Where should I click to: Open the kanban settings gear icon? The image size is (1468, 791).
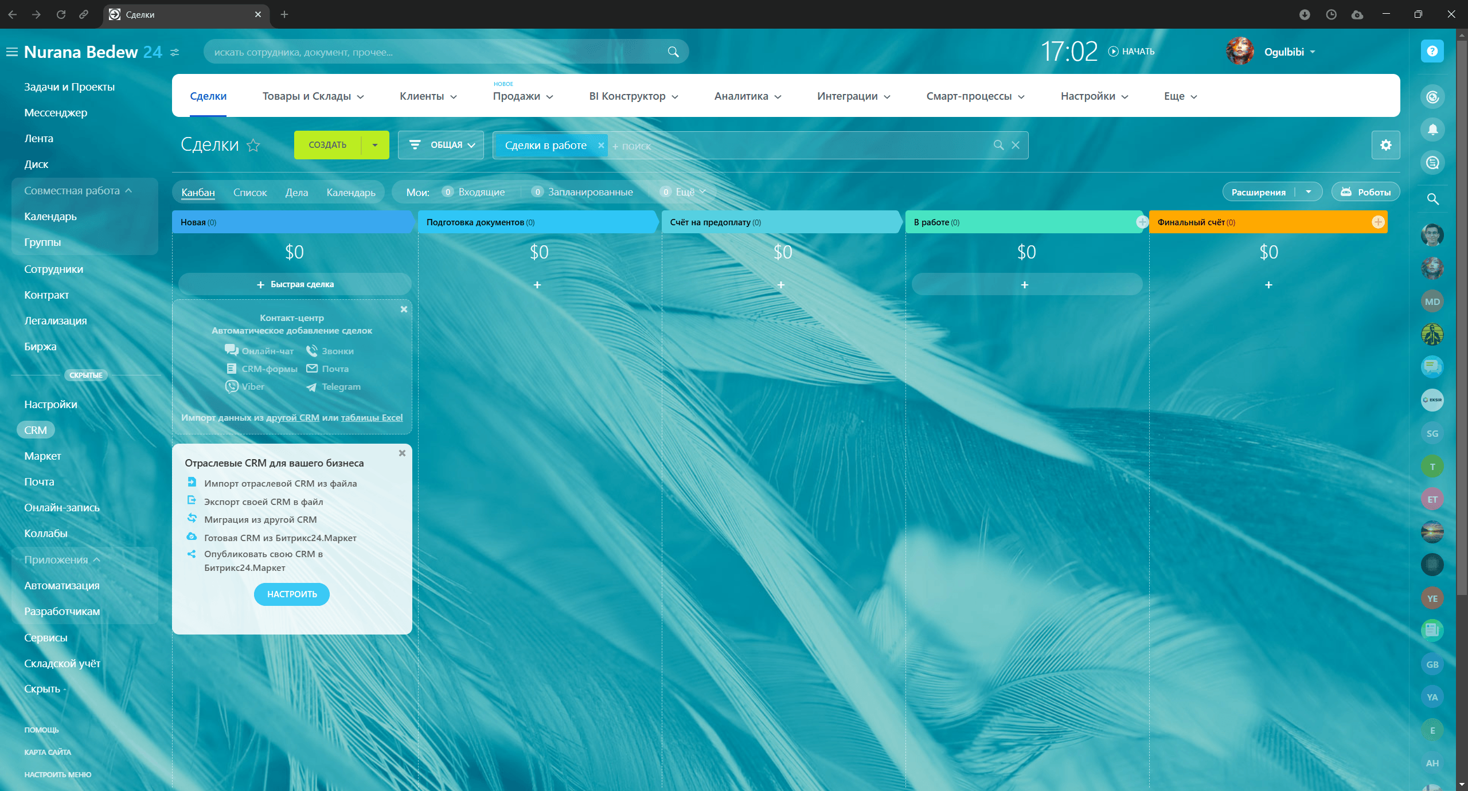click(1385, 145)
